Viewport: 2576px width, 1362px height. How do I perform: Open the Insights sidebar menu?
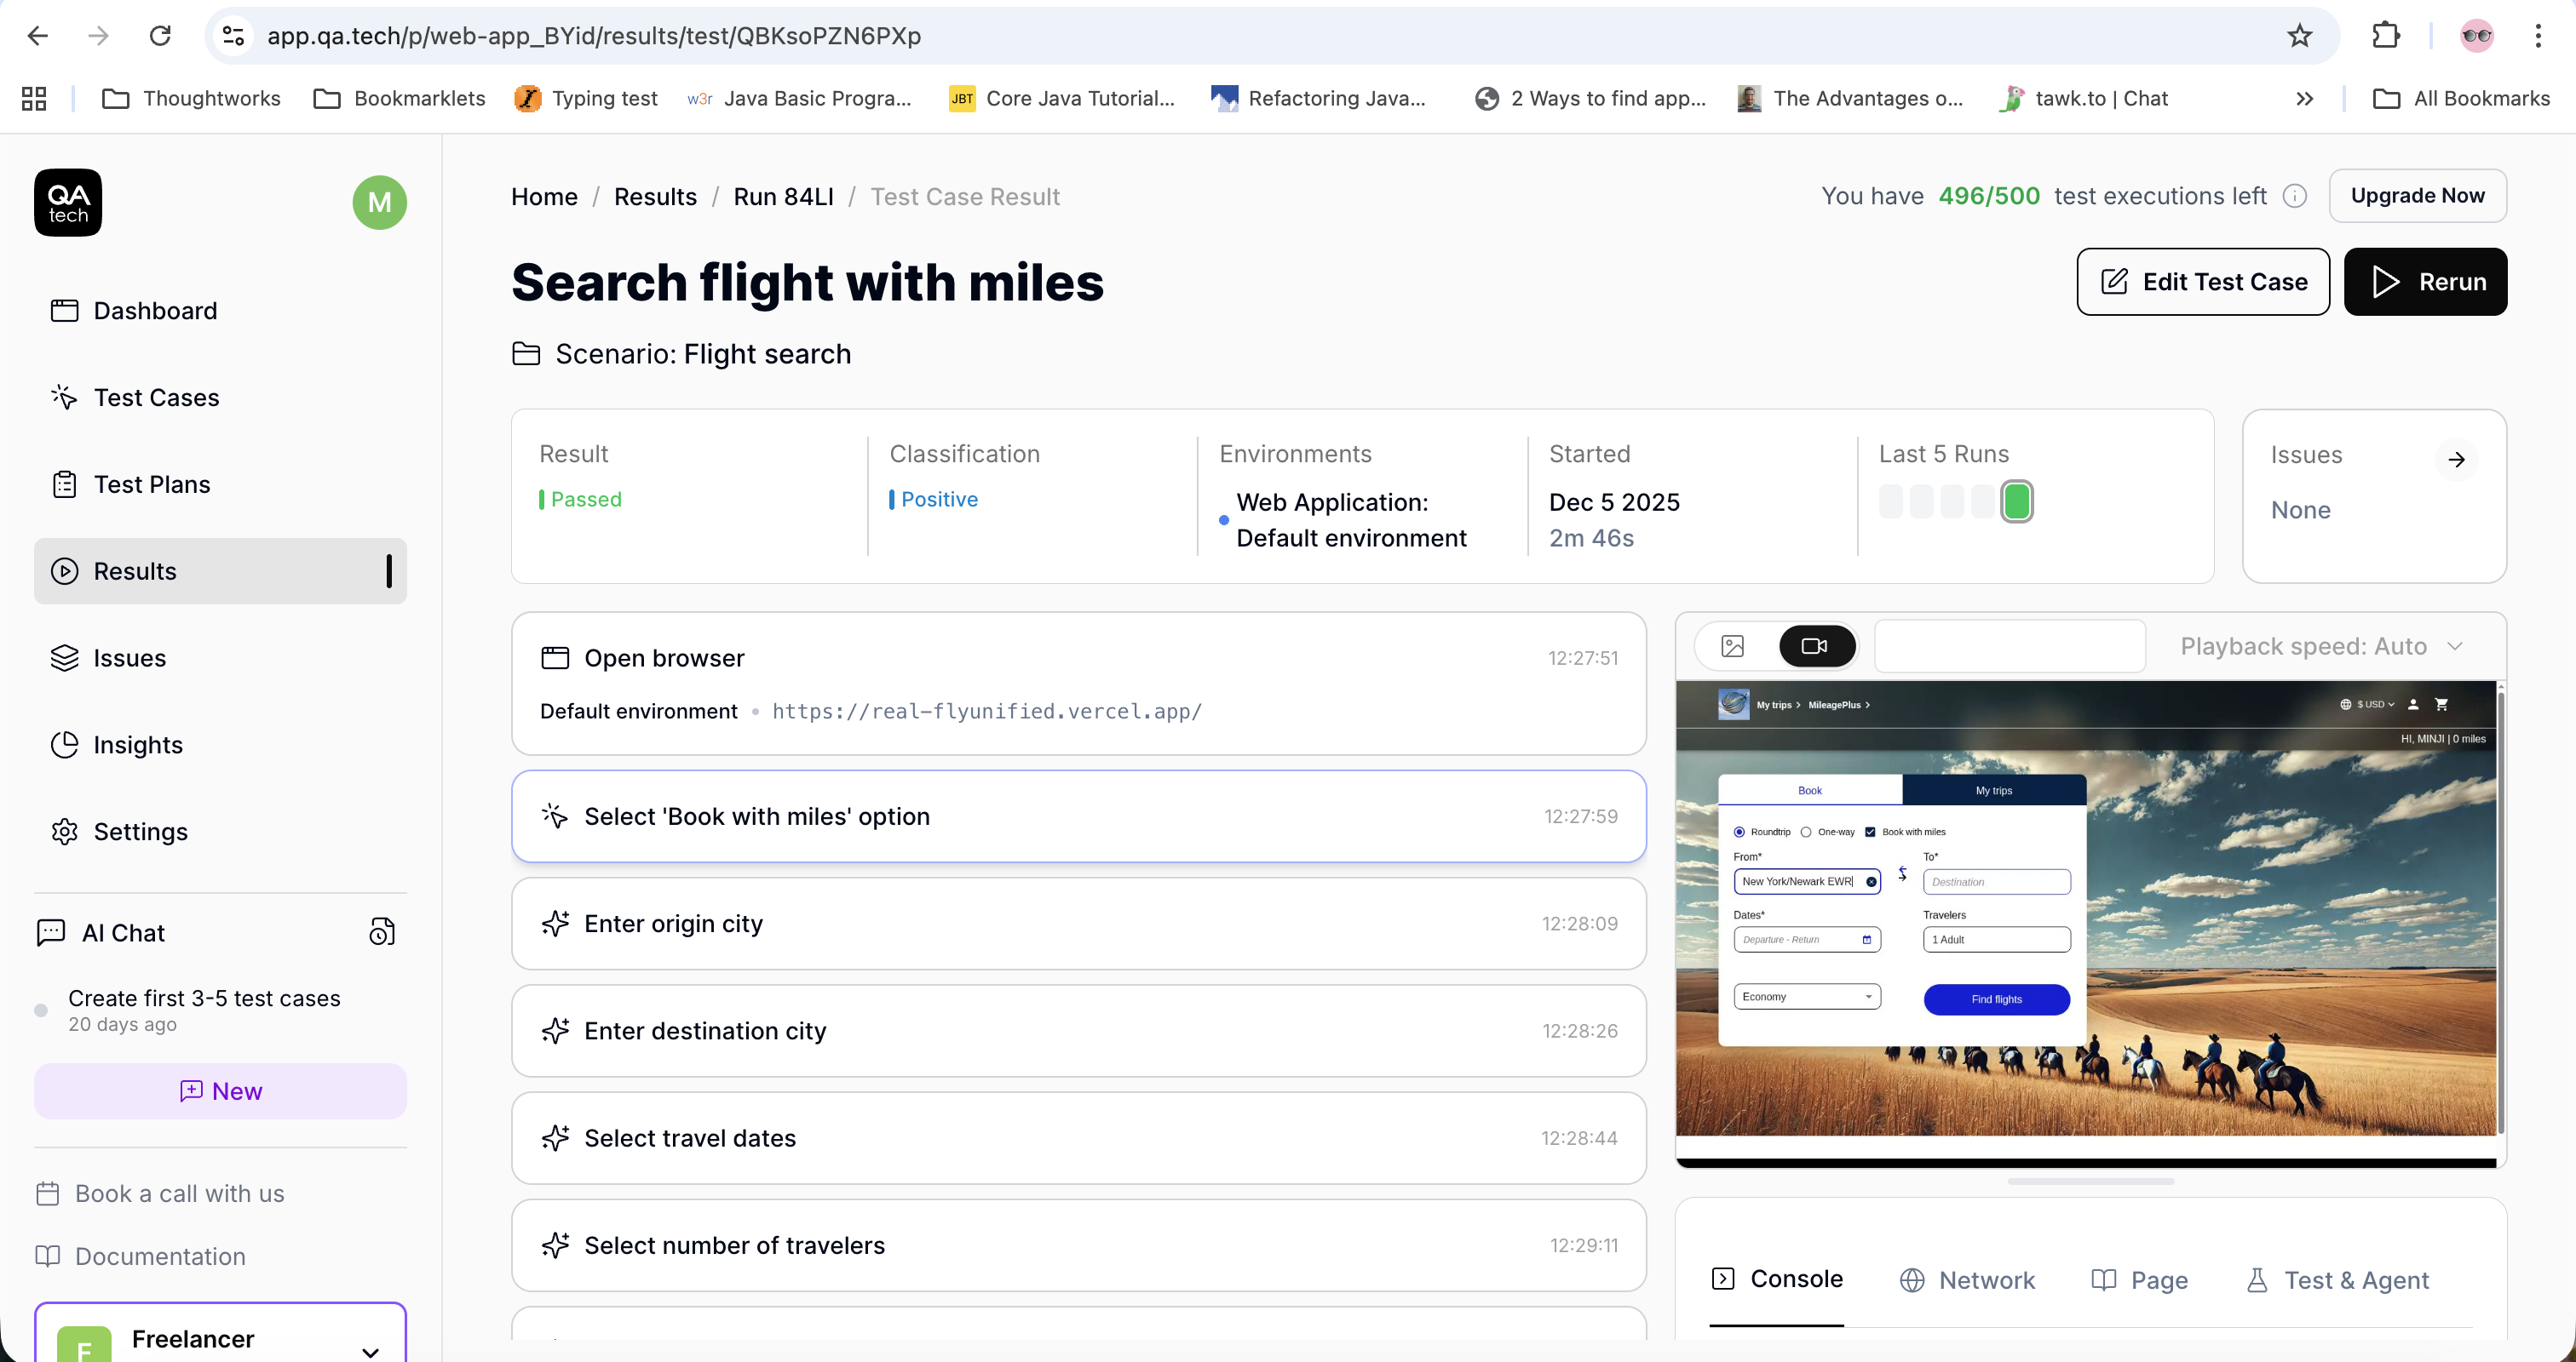point(137,745)
